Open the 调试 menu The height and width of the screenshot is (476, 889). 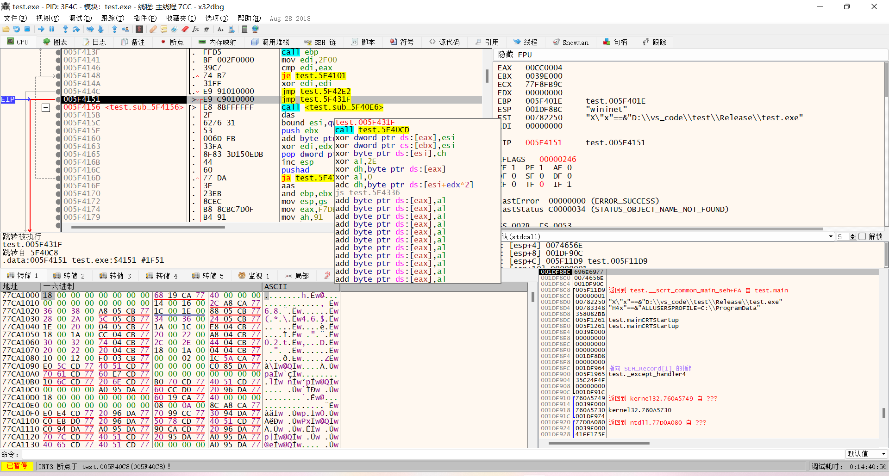80,19
